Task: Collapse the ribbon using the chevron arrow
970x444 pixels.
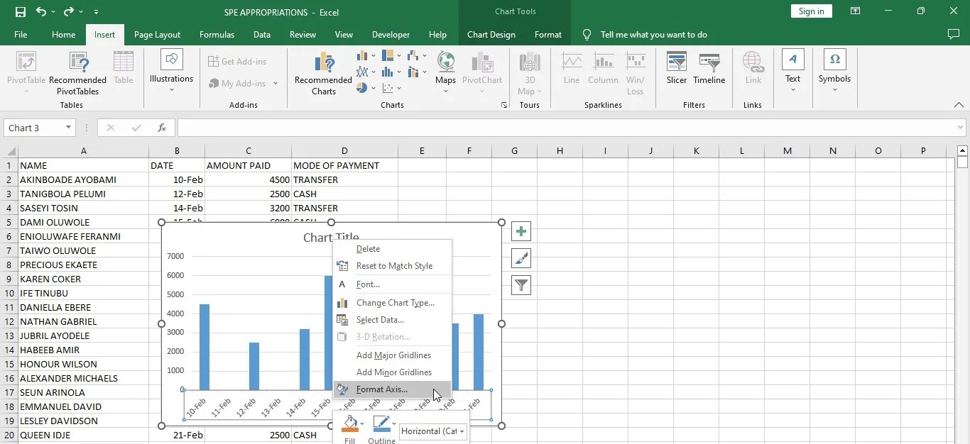Action: click(x=959, y=104)
